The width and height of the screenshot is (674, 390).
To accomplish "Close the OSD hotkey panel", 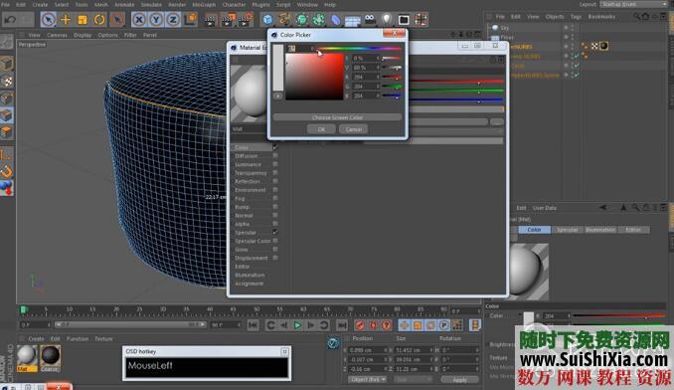I will [x=284, y=352].
